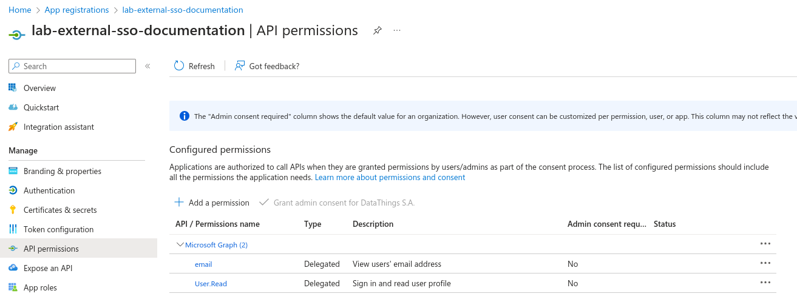Click the Got feedback icon
Screen dimensions: 797x302
click(x=240, y=65)
